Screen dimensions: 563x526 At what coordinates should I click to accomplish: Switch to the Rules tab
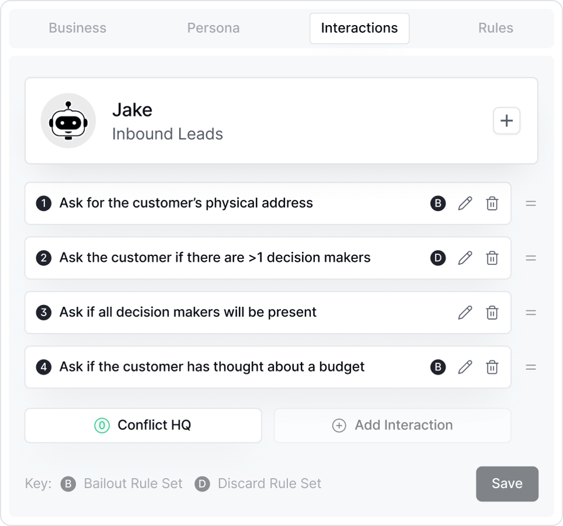click(496, 27)
